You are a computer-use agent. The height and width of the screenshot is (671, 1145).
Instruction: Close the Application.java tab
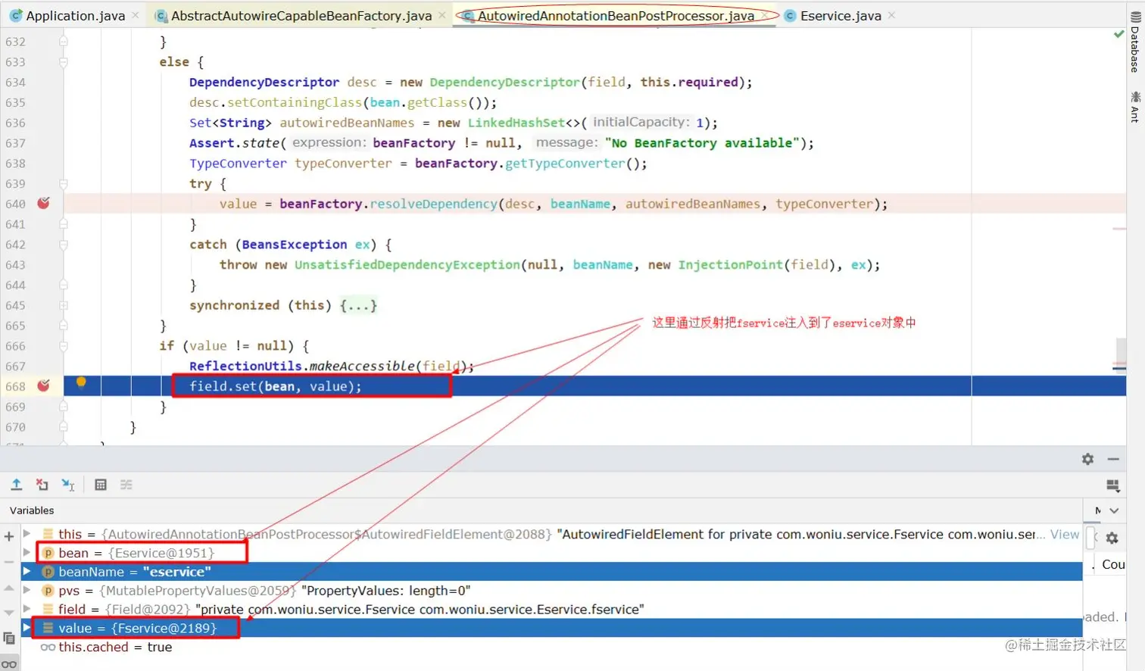[136, 15]
